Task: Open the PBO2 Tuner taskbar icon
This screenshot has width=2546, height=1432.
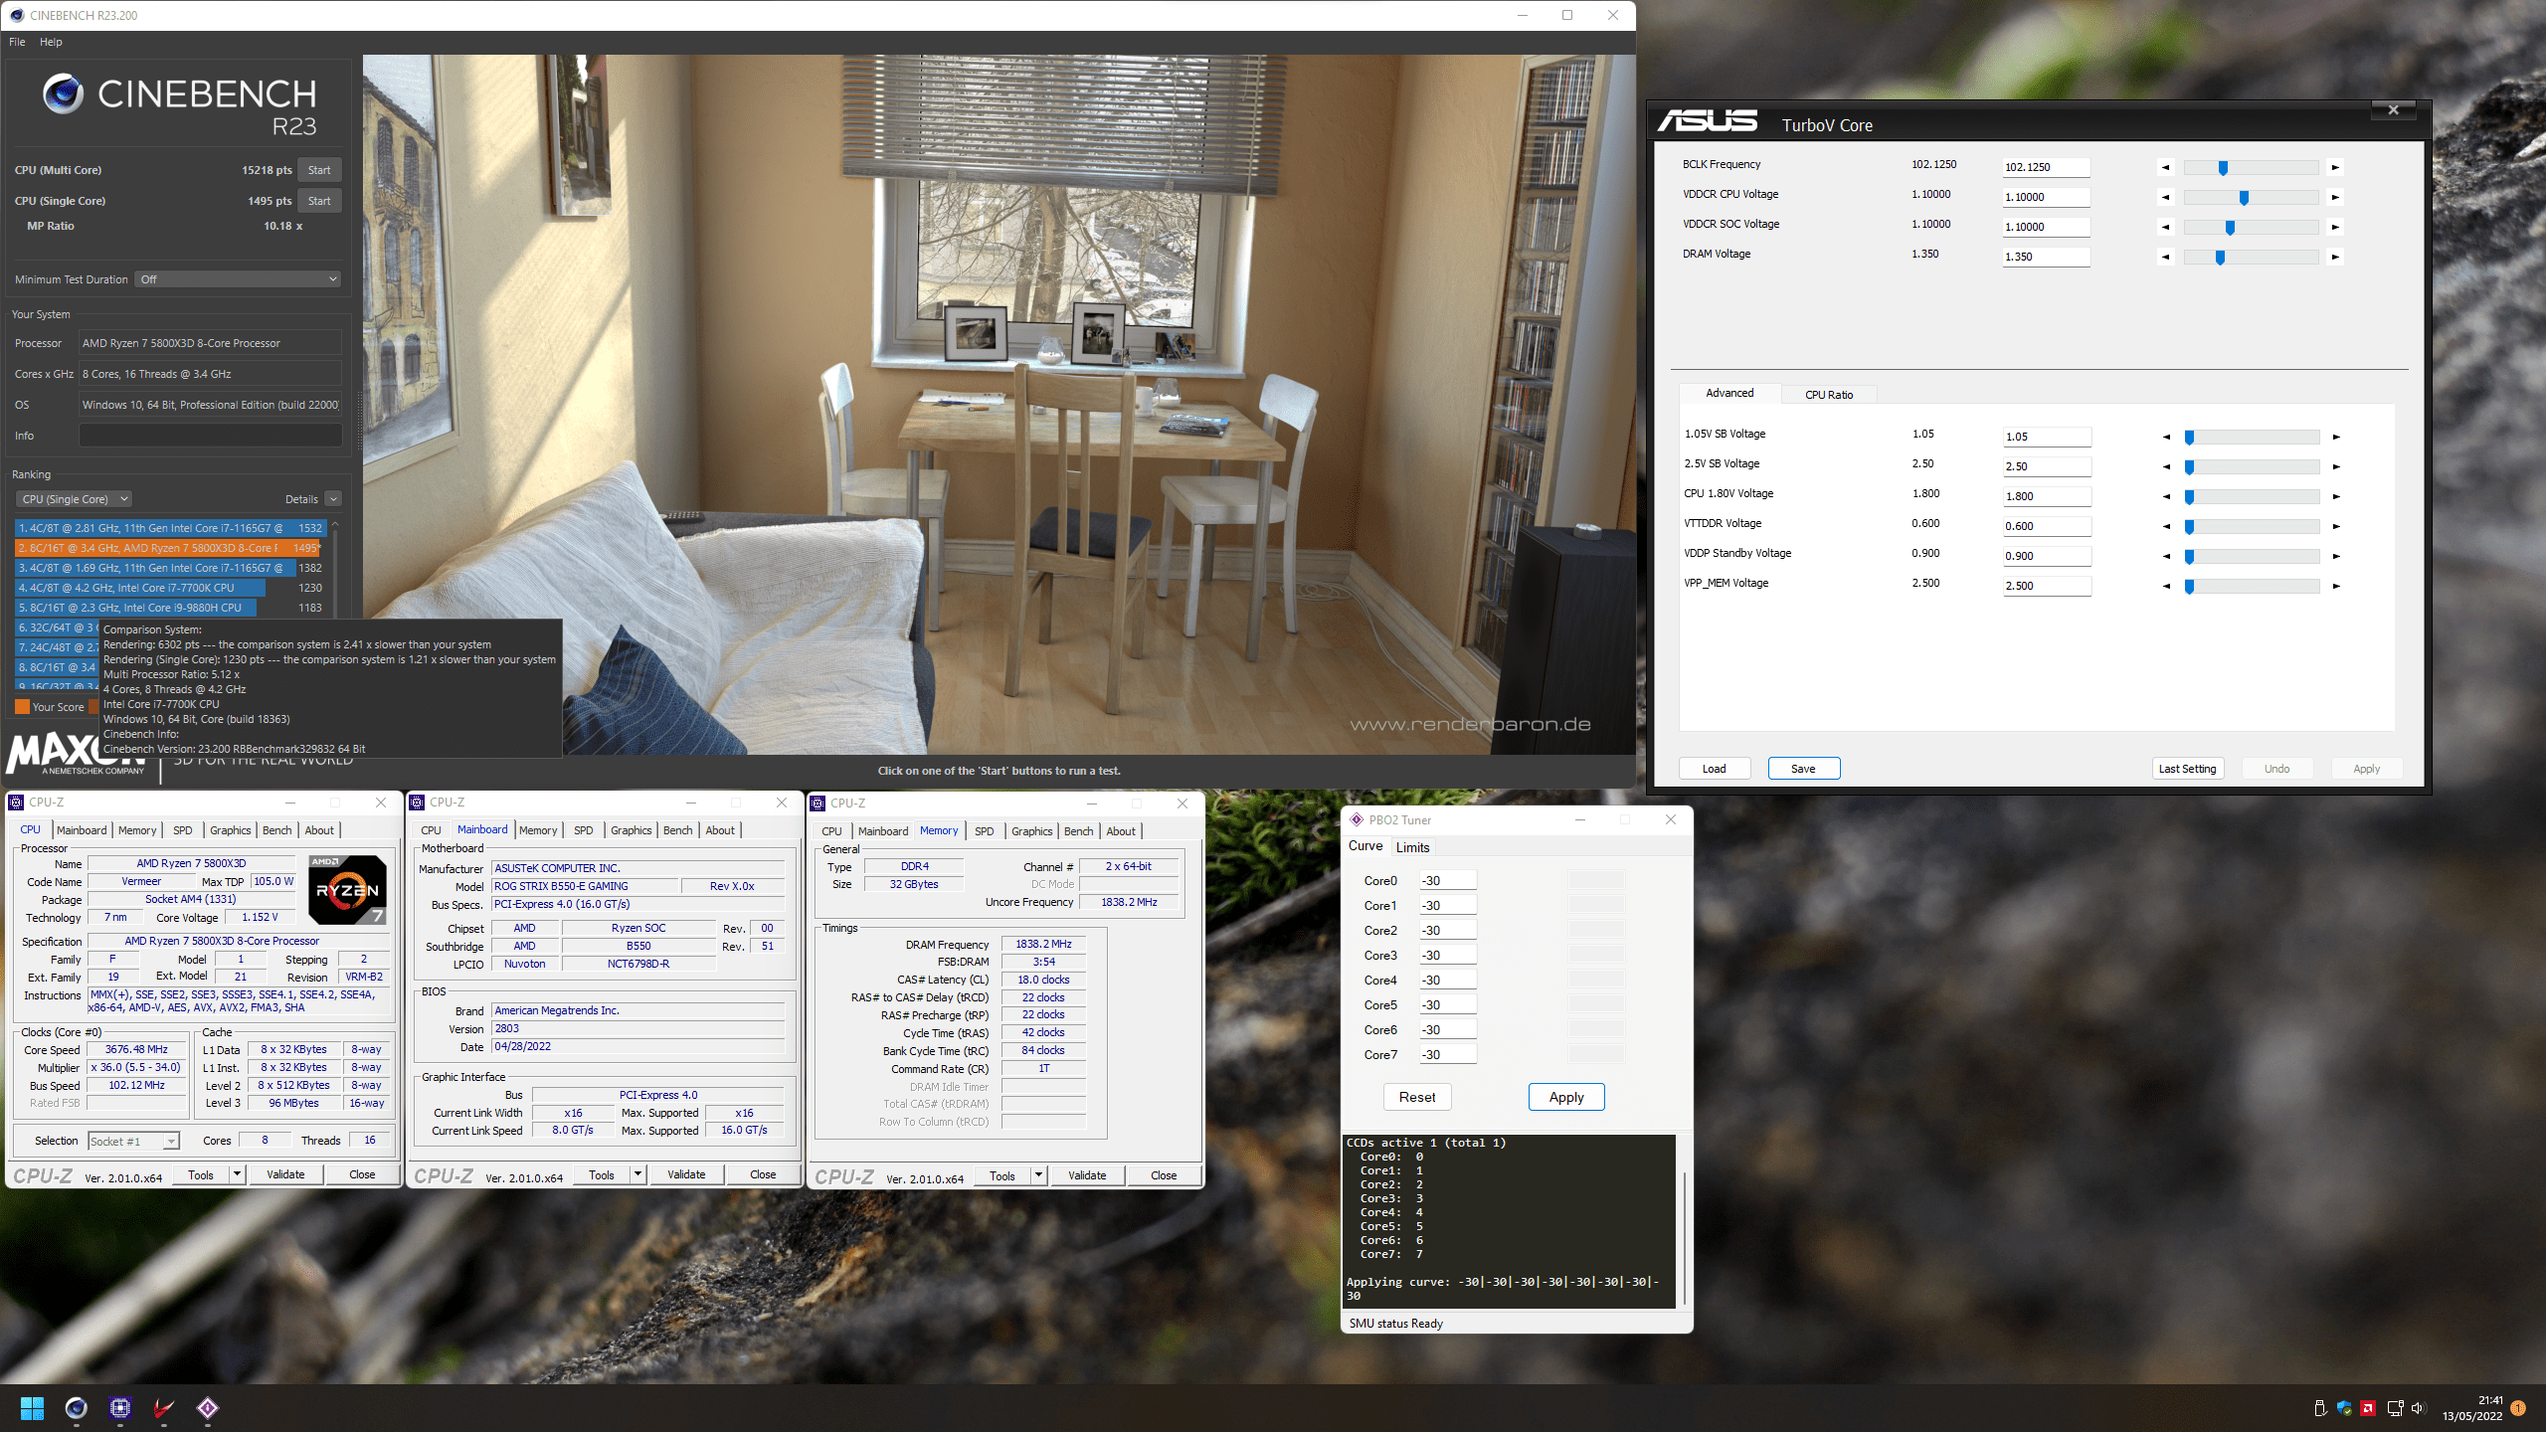Action: [207, 1408]
